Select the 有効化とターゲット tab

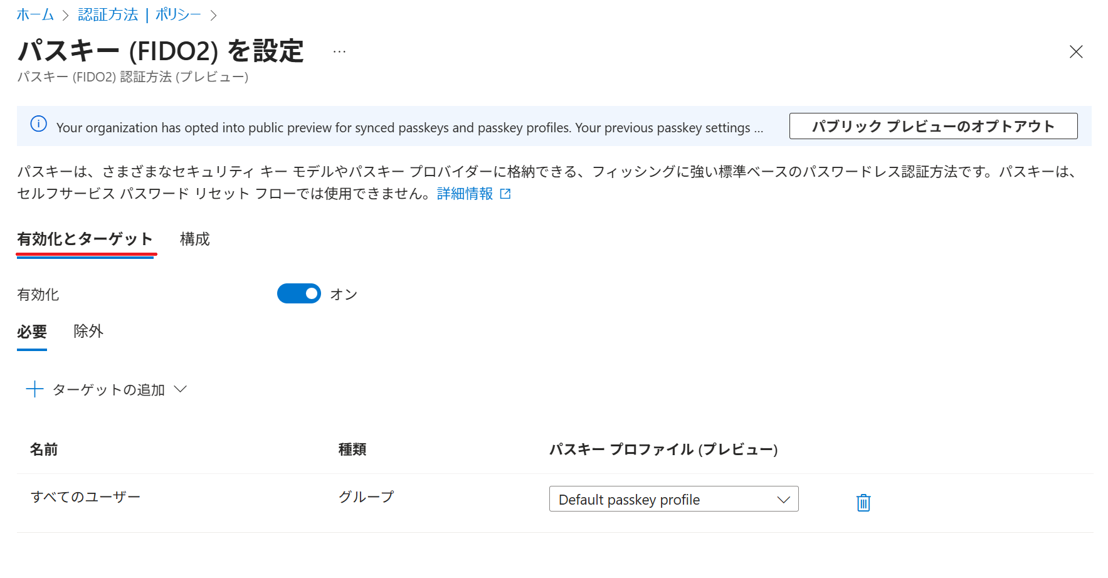85,239
